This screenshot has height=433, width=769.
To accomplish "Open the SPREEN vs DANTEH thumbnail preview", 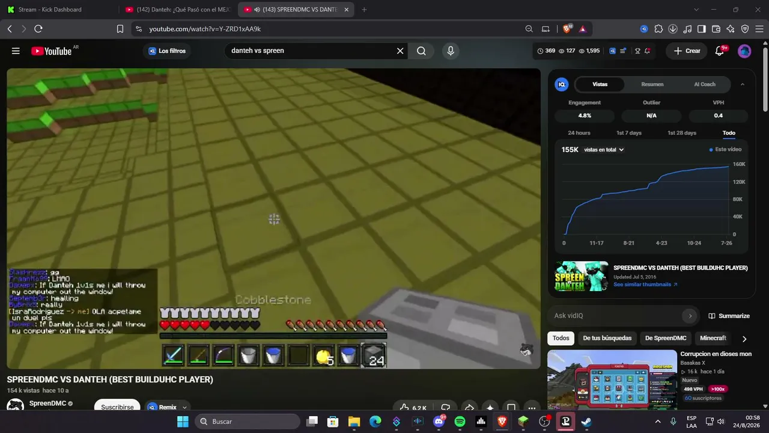I will coord(581,276).
